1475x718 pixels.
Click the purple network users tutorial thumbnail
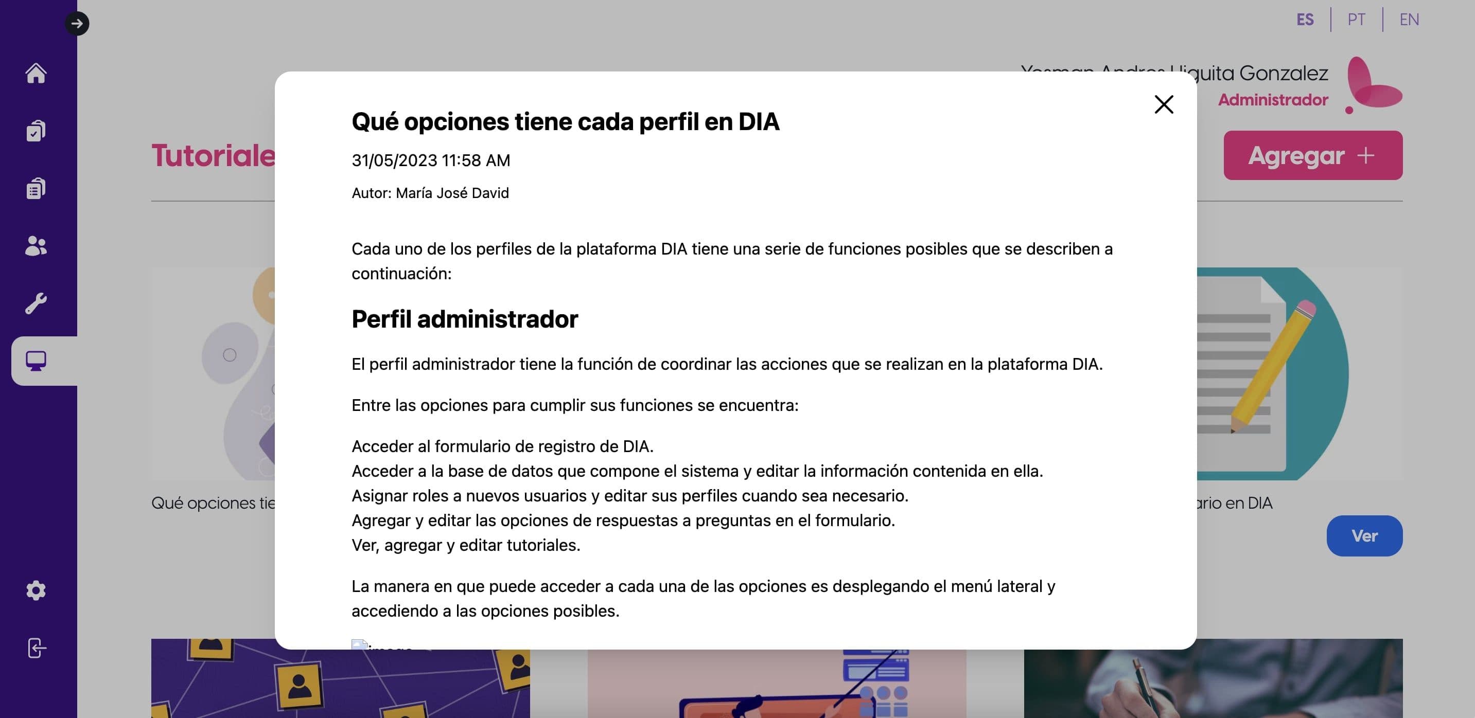pos(340,684)
